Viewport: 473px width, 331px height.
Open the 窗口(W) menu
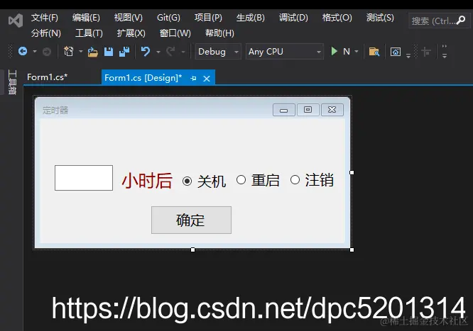[175, 33]
